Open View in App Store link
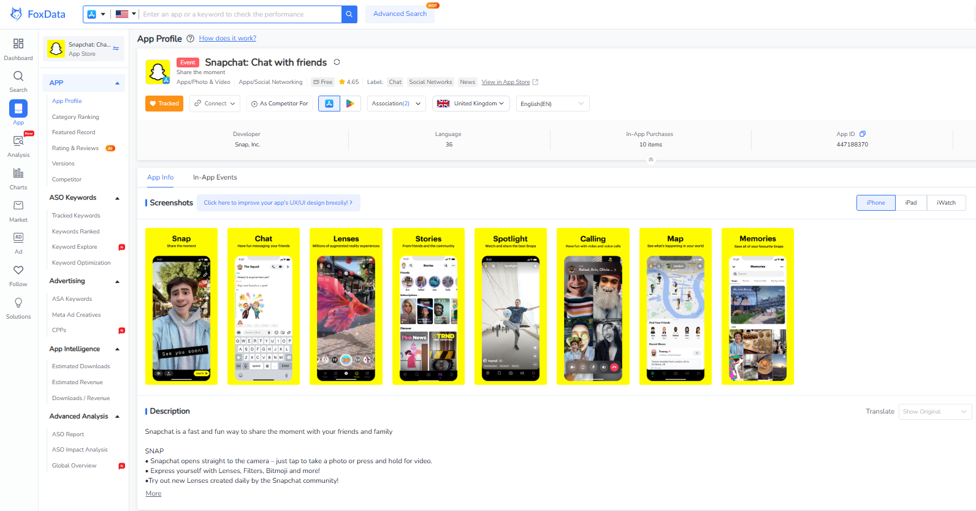The height and width of the screenshot is (511, 976). coord(506,82)
